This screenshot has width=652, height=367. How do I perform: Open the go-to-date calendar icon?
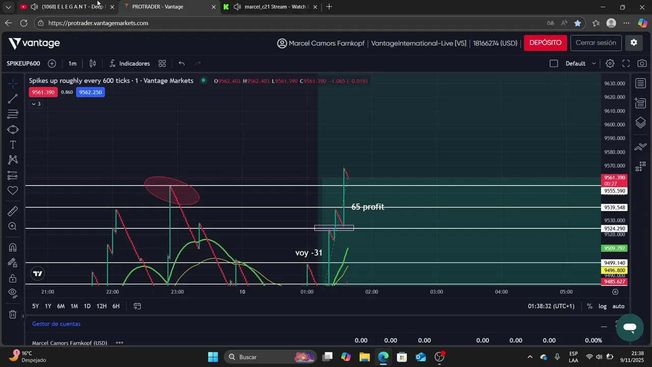click(x=137, y=306)
